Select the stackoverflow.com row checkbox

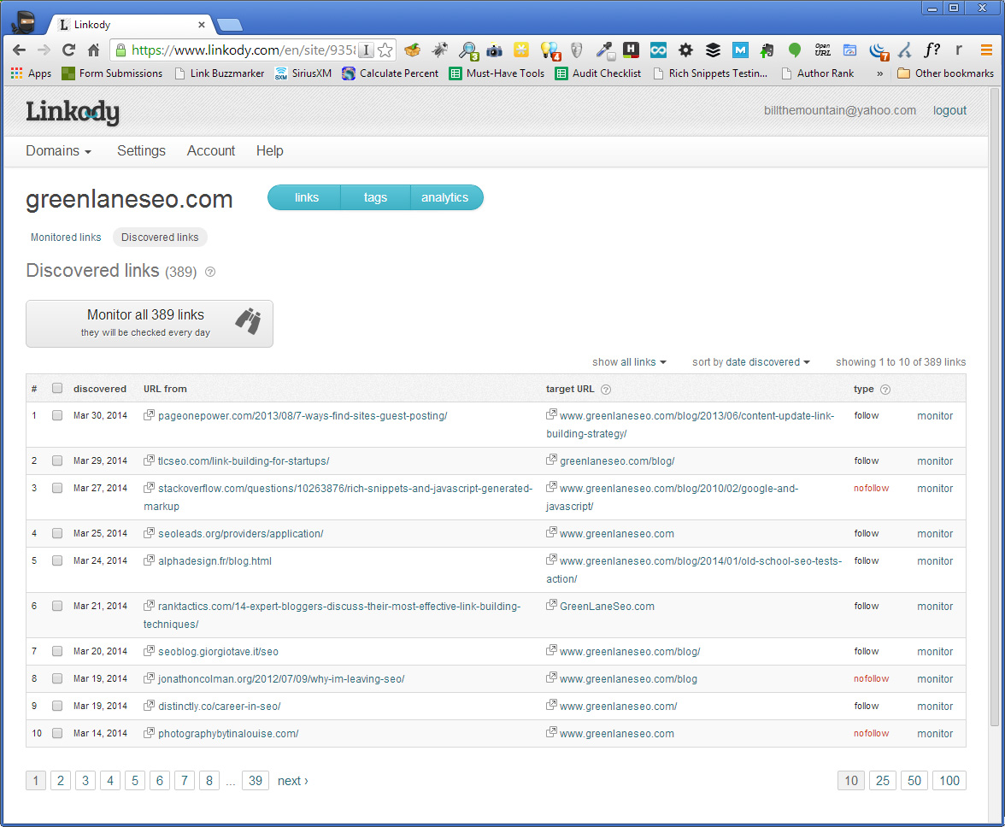[57, 488]
